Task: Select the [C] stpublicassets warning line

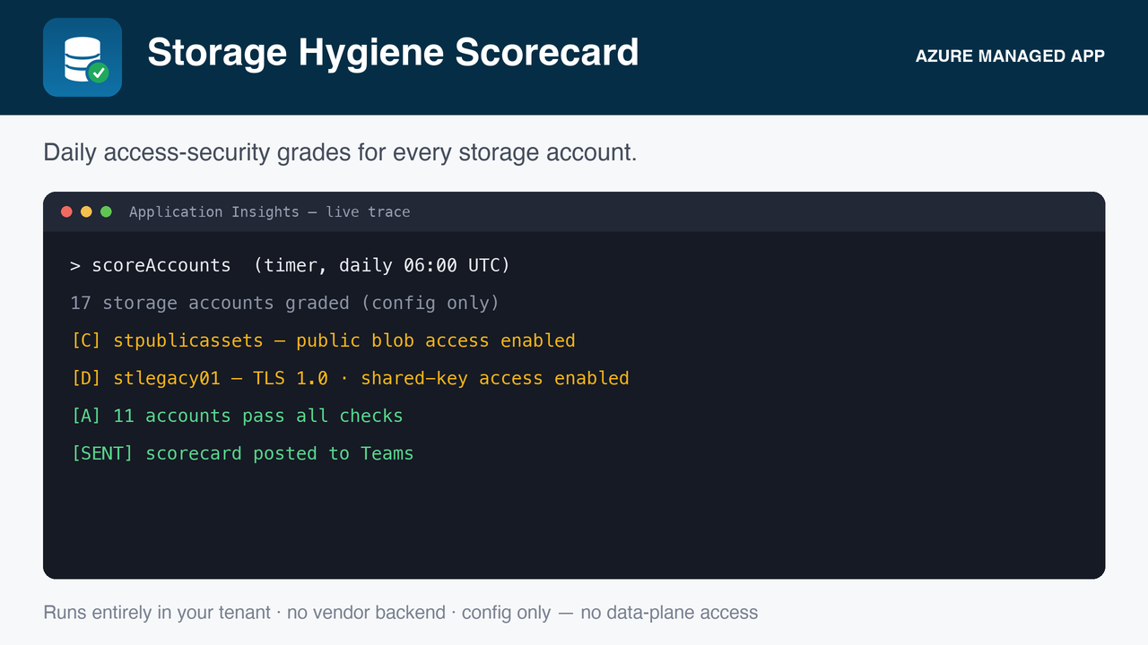Action: (x=323, y=340)
